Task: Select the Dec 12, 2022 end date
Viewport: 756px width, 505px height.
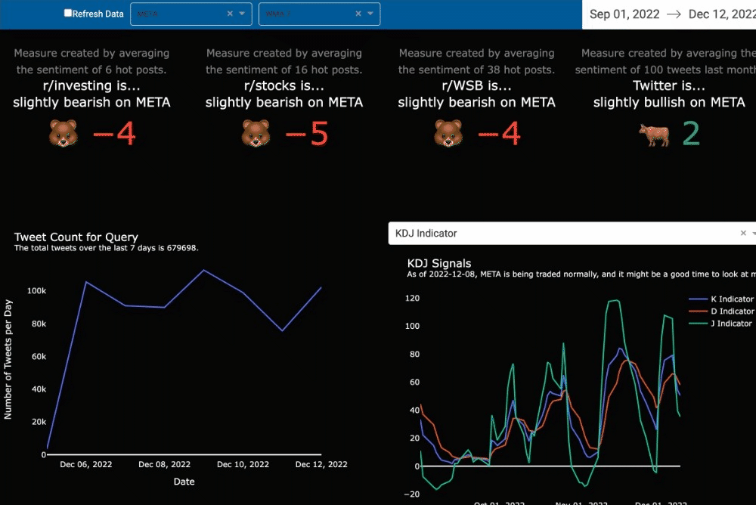Action: 722,14
